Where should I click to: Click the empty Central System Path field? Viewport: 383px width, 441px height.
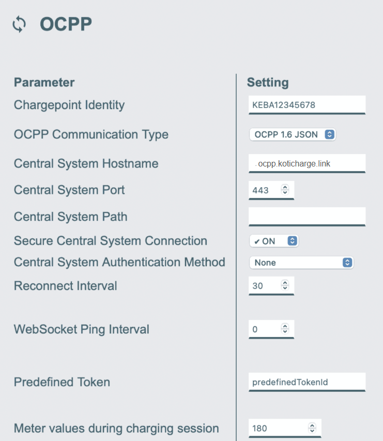point(307,217)
